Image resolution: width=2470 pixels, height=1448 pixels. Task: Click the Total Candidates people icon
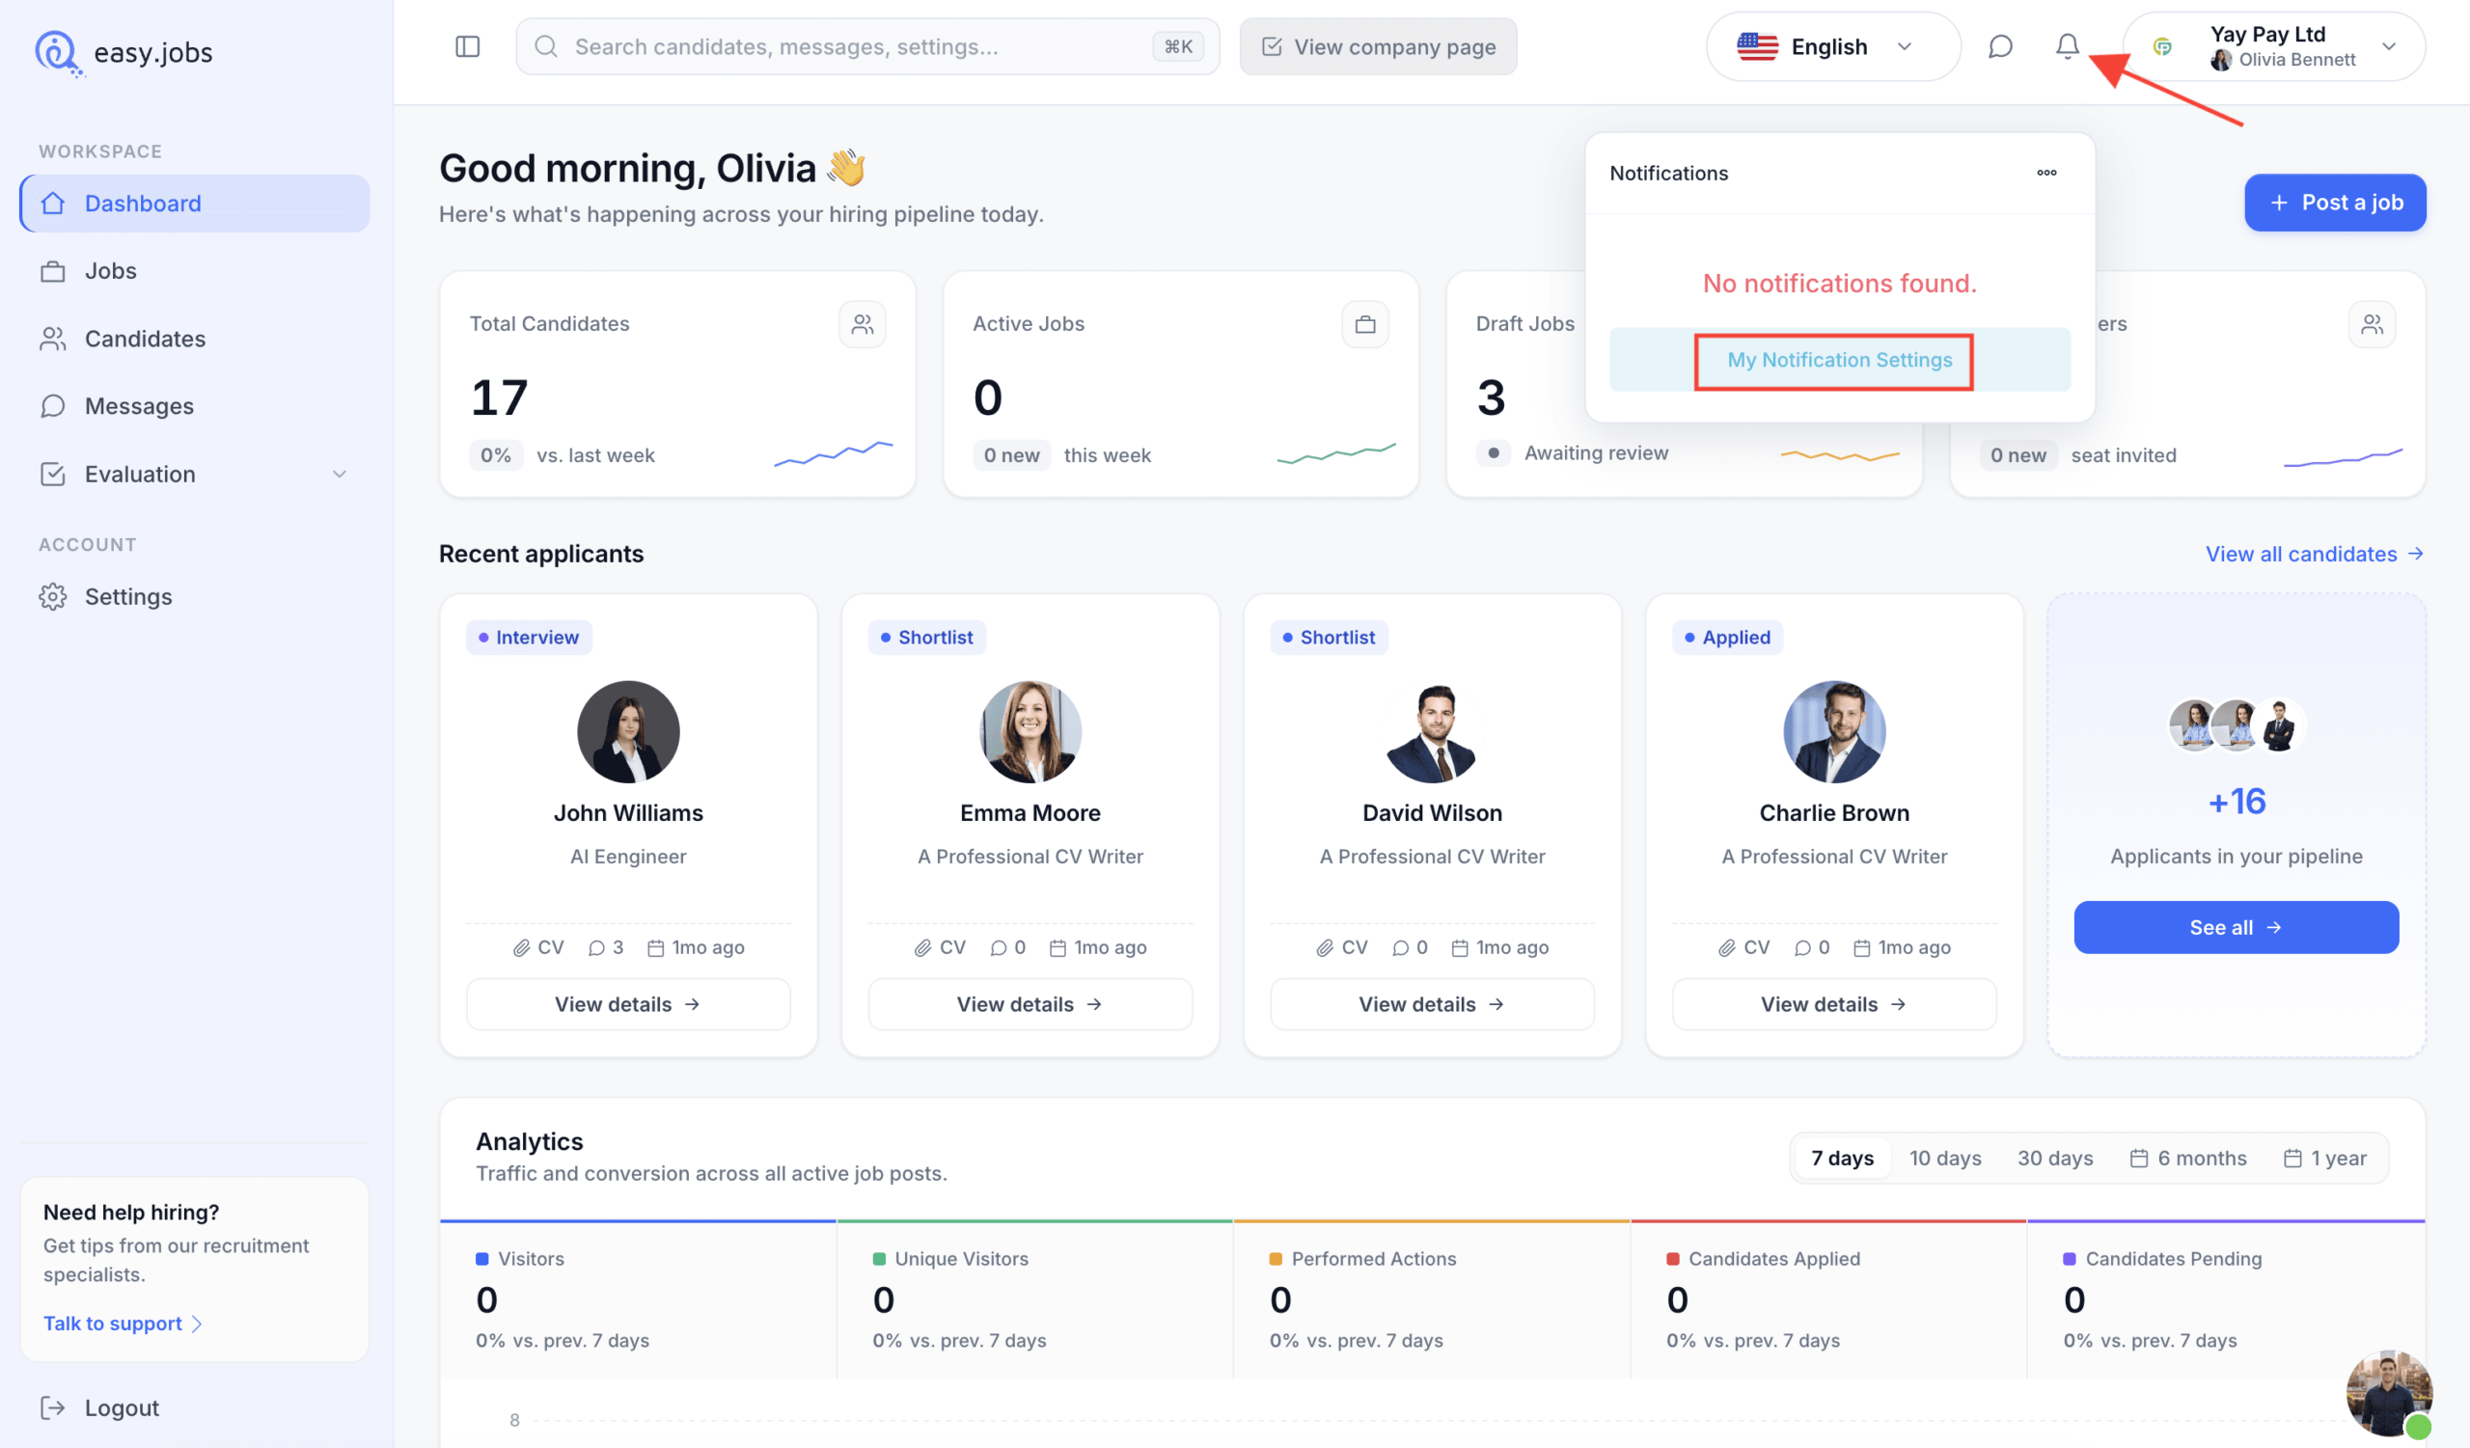[862, 324]
